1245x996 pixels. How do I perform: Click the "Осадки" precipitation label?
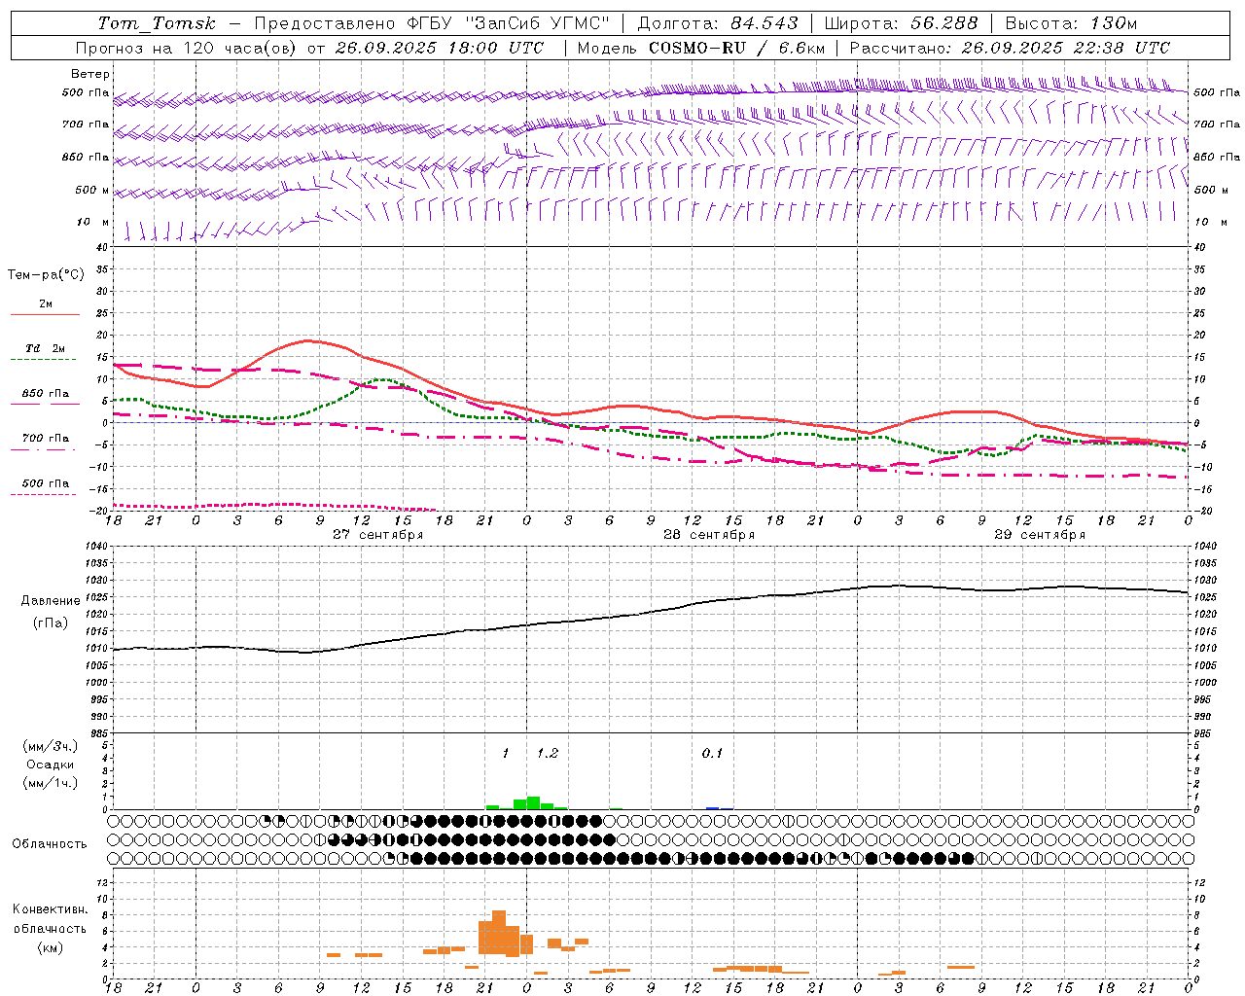[50, 765]
